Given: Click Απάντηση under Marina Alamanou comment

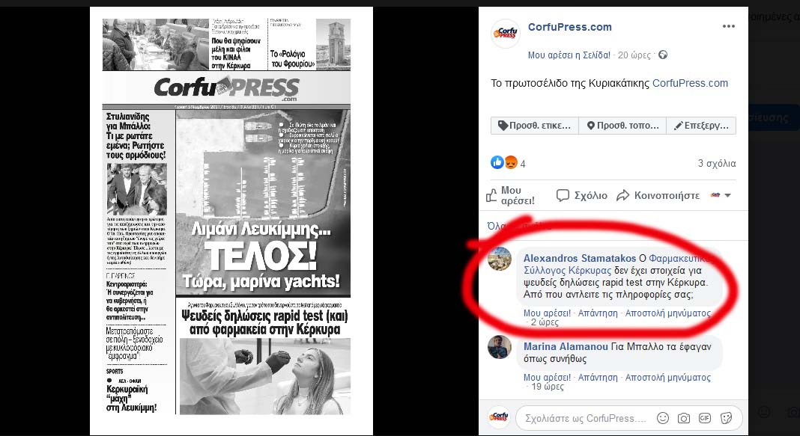Looking at the screenshot, I should coord(598,378).
